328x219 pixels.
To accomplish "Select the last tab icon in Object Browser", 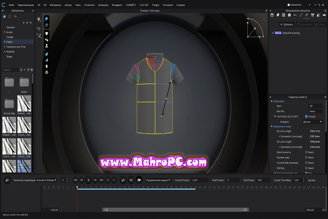I will (x=324, y=15).
